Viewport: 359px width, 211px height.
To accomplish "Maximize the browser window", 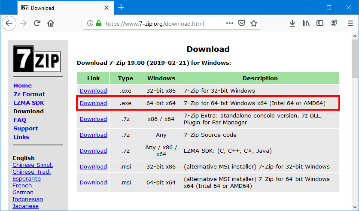I will click(329, 7).
